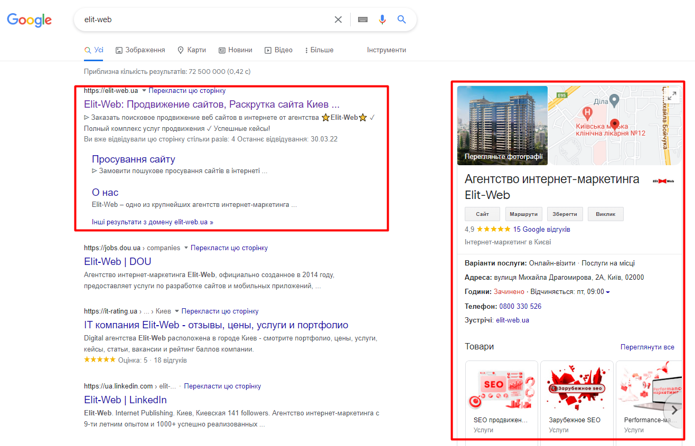Click the red map pin marker
Viewport: 695px width, 446px height.
tap(614, 125)
